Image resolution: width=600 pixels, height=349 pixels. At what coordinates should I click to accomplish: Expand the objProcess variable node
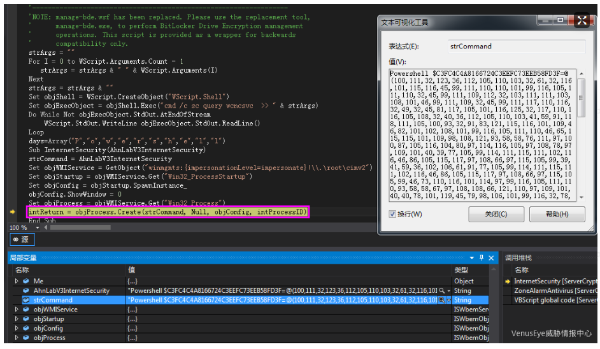[17, 338]
